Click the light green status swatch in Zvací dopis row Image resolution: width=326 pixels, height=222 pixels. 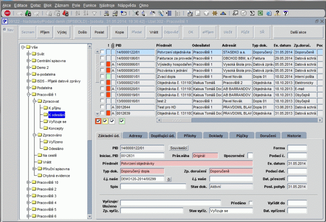[108, 77]
